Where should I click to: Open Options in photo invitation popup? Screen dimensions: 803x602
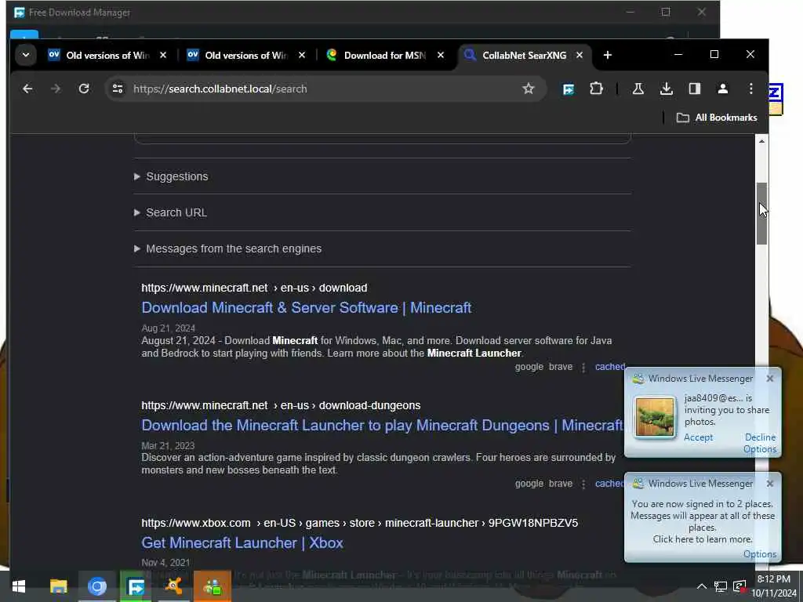760,449
